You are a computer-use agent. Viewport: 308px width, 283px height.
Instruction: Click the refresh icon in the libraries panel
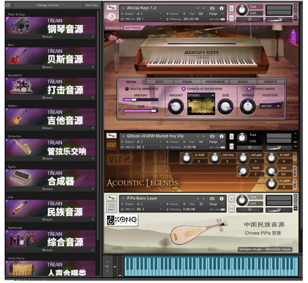[8, 5]
